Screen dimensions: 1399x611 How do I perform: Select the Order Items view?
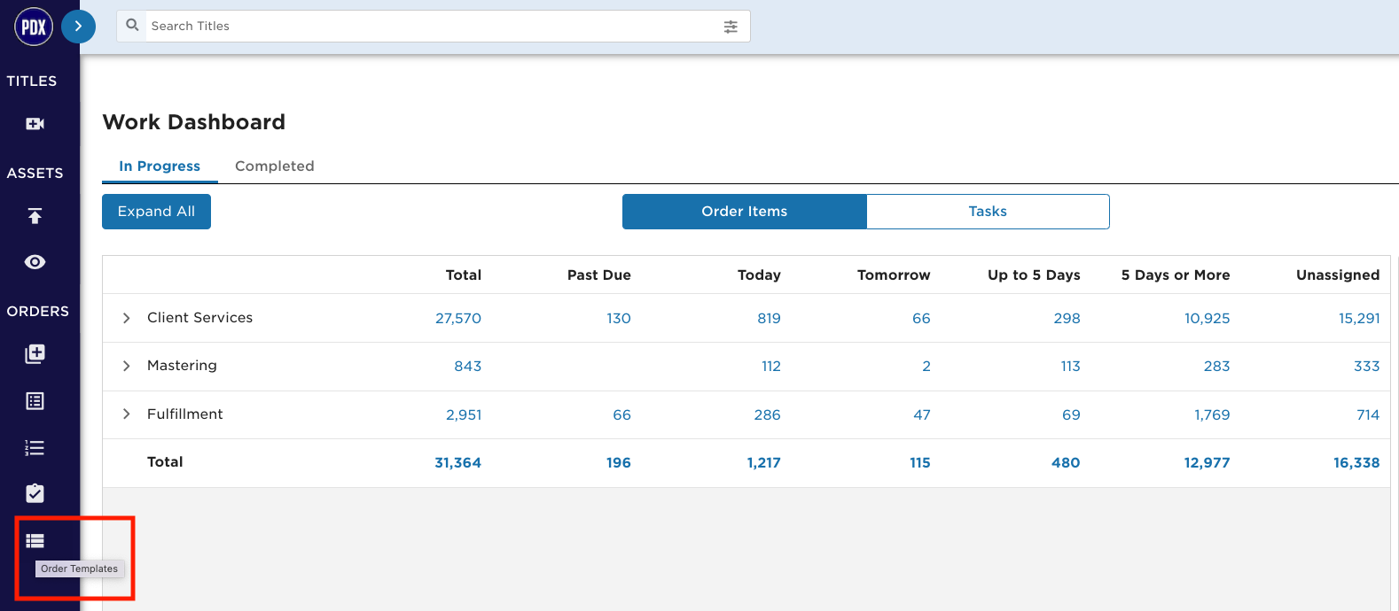click(x=745, y=212)
